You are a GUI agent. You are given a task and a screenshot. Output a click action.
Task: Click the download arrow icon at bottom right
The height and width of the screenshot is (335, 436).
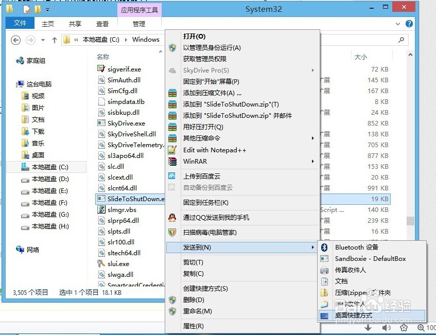369,327
